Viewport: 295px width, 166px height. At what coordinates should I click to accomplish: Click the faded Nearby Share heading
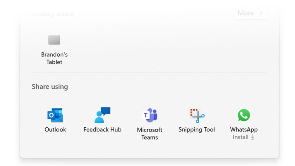tap(53, 14)
